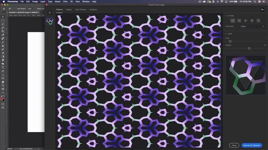268x150 pixels.
Task: Select the hexagon source image thumbnail
Action: pos(50,21)
